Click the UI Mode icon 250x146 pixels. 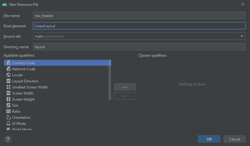tap(8, 123)
